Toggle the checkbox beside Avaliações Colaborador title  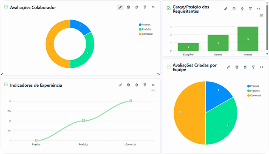point(6,7)
